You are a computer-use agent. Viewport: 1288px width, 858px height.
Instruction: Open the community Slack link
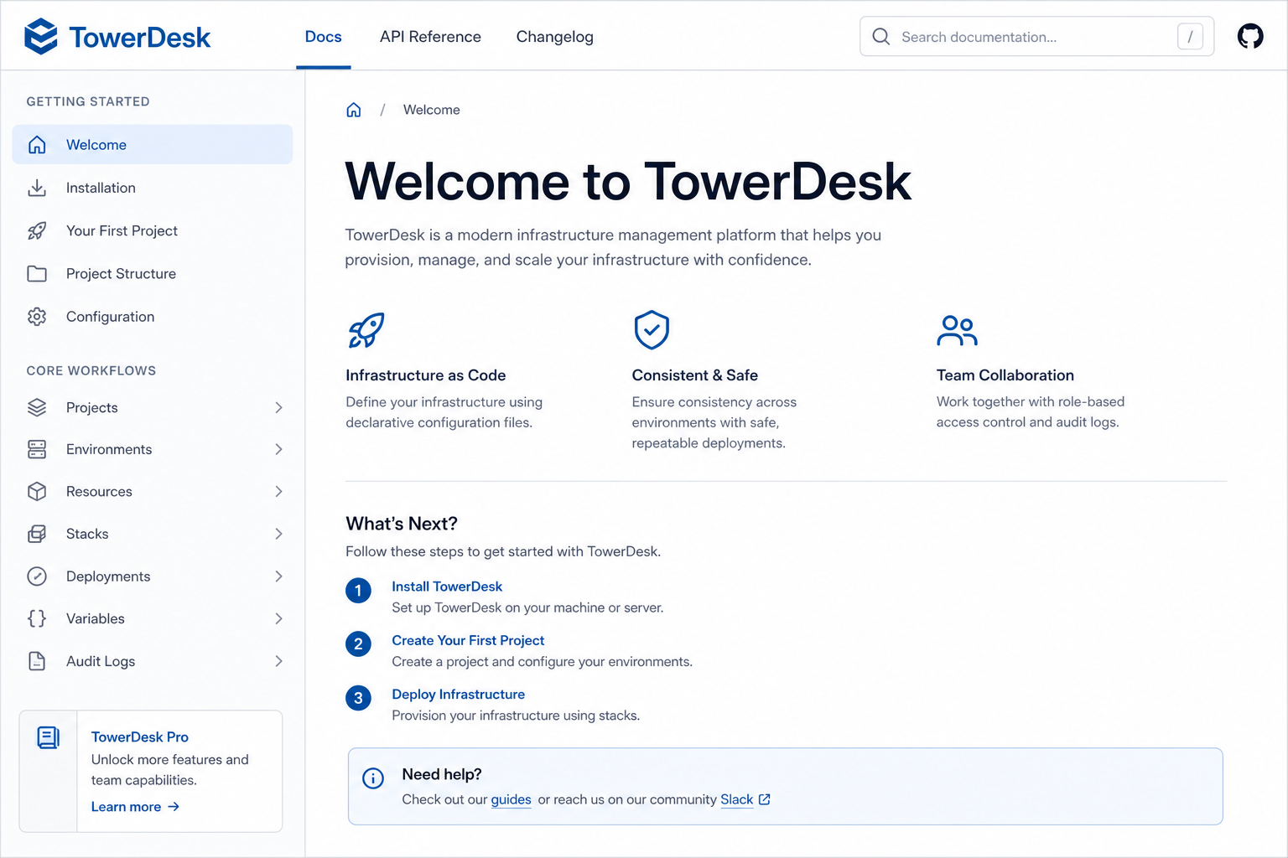tap(737, 799)
